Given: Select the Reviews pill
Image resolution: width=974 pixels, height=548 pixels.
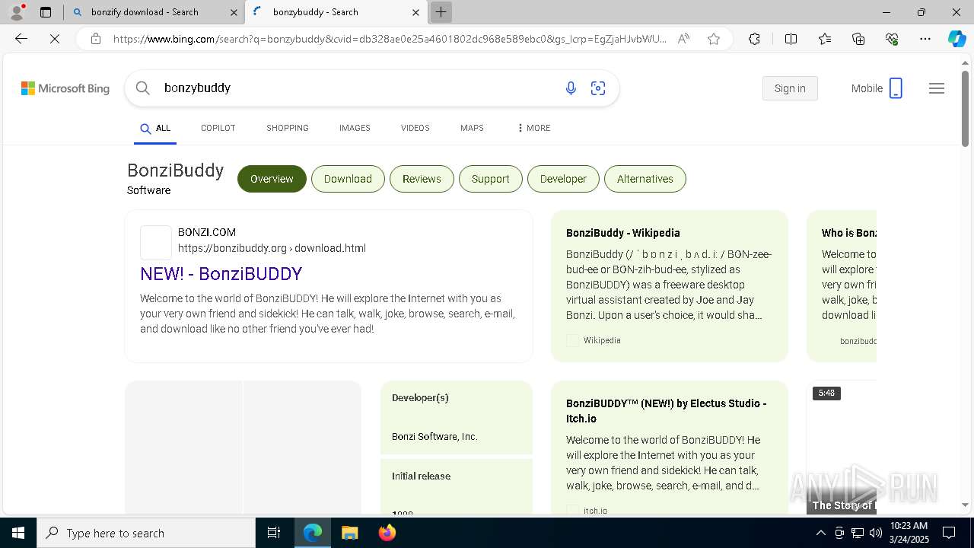Looking at the screenshot, I should tap(422, 179).
